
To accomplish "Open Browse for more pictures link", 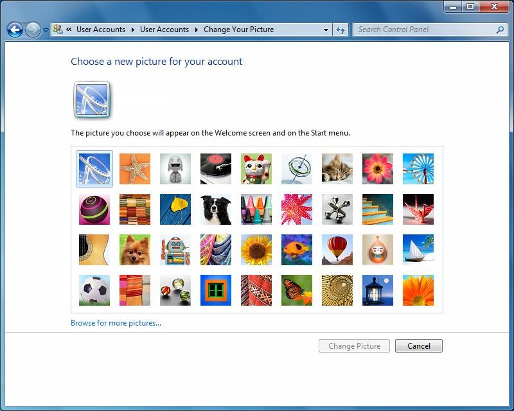I will pyautogui.click(x=116, y=323).
